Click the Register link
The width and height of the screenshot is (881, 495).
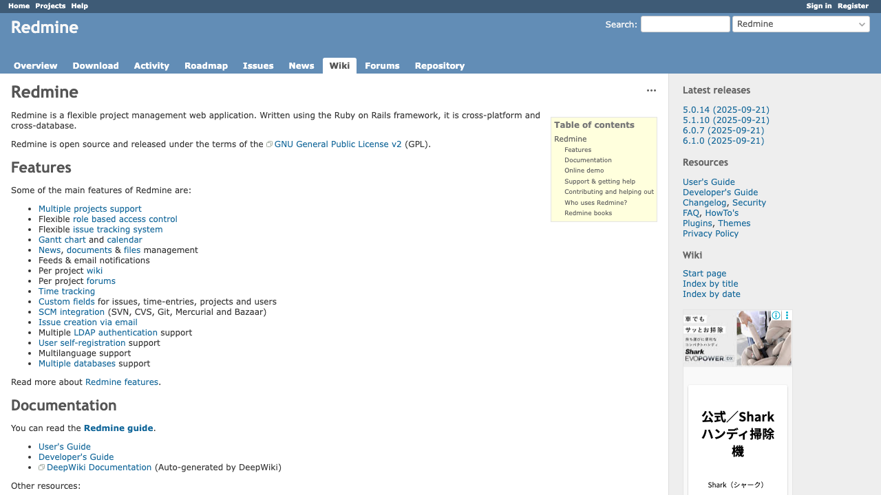(853, 5)
